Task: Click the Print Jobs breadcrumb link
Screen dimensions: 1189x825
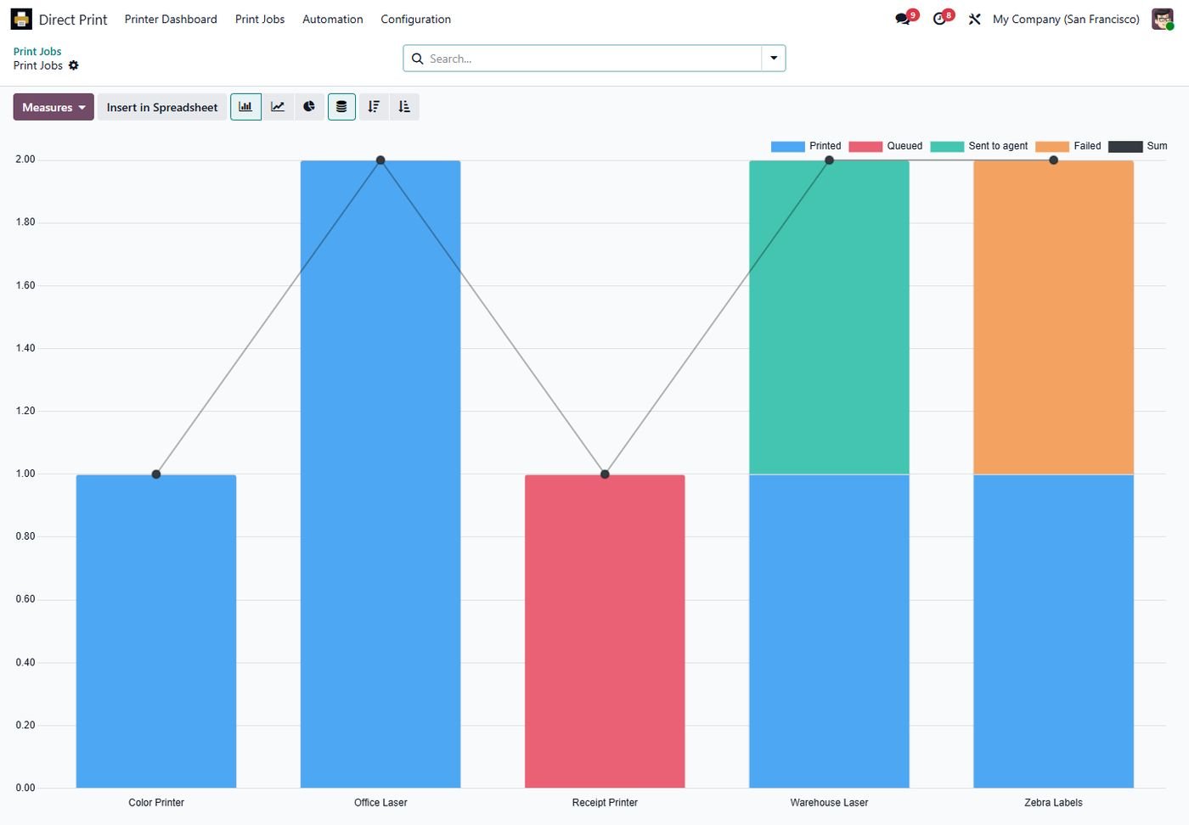Action: click(37, 51)
